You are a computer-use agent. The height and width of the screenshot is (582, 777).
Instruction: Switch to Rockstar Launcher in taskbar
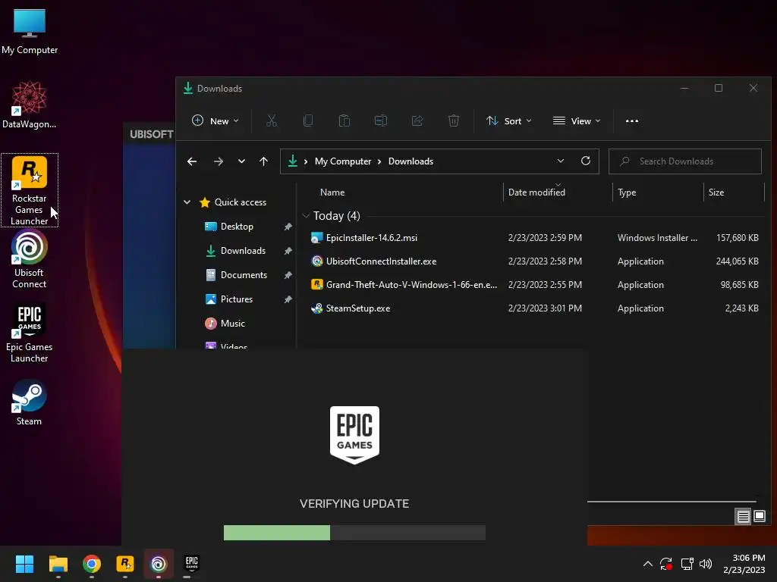(125, 564)
